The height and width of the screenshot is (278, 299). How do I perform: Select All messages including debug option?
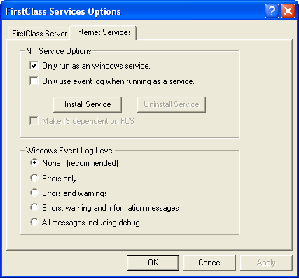34,222
